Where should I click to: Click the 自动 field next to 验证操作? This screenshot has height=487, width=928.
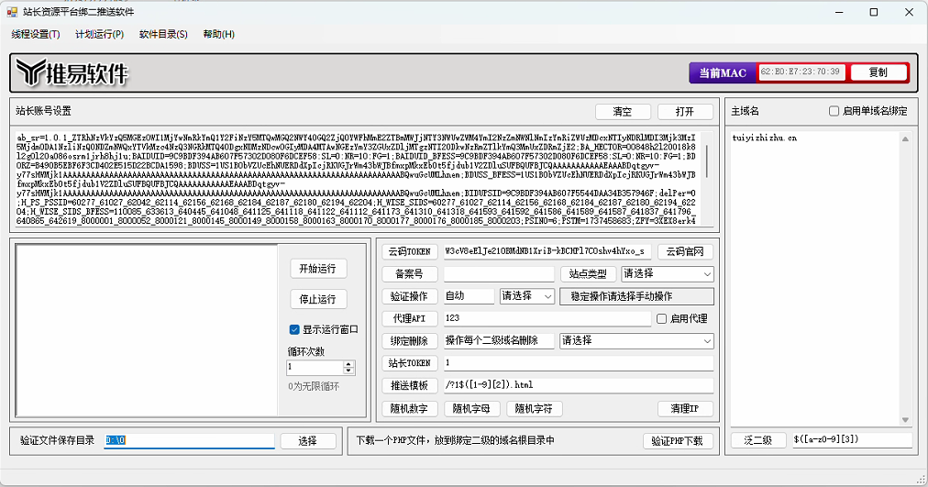pos(469,296)
